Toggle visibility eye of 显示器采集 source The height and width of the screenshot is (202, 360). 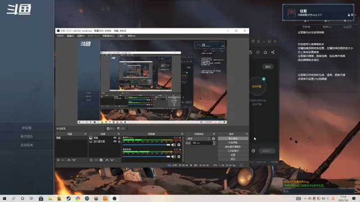point(115,141)
